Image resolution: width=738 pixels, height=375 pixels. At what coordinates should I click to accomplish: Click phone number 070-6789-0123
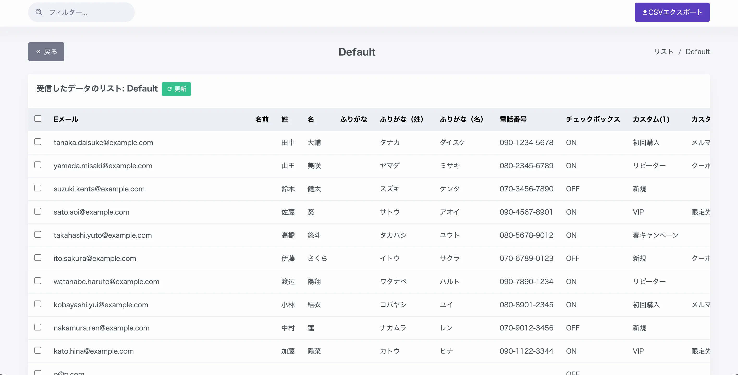(x=526, y=259)
